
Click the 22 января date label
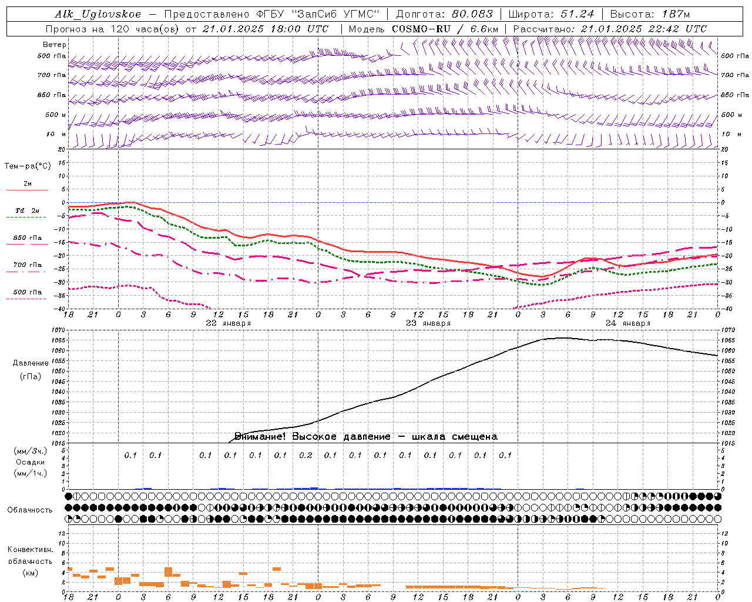point(228,323)
